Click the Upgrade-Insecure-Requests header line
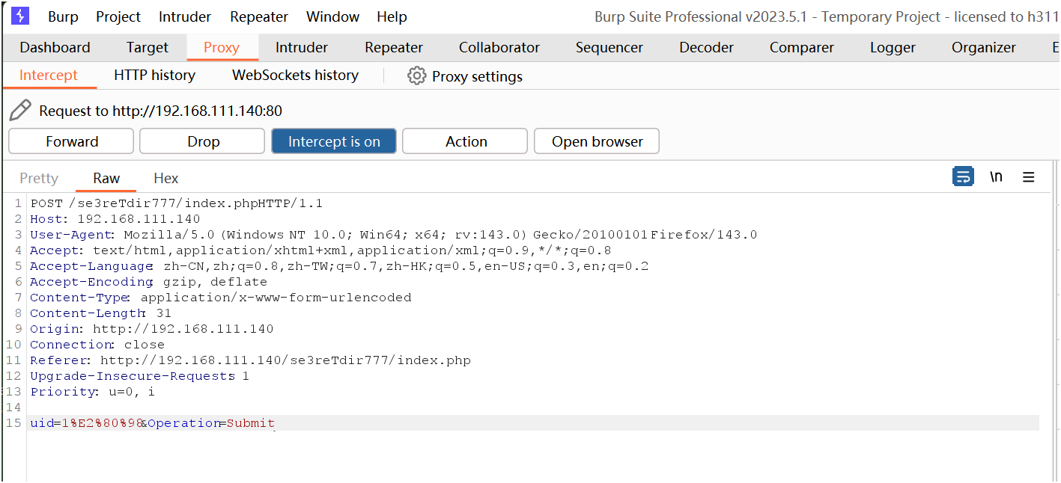The width and height of the screenshot is (1061, 483). [139, 376]
